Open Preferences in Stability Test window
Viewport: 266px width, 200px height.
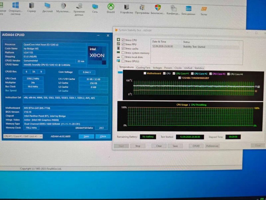click(212, 146)
